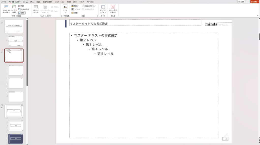This screenshot has height=145, width=260.
Task: Open the comments pane icon
Action: (x=248, y=2)
